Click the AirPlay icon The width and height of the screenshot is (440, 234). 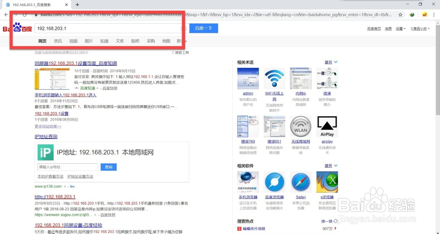pos(327,127)
